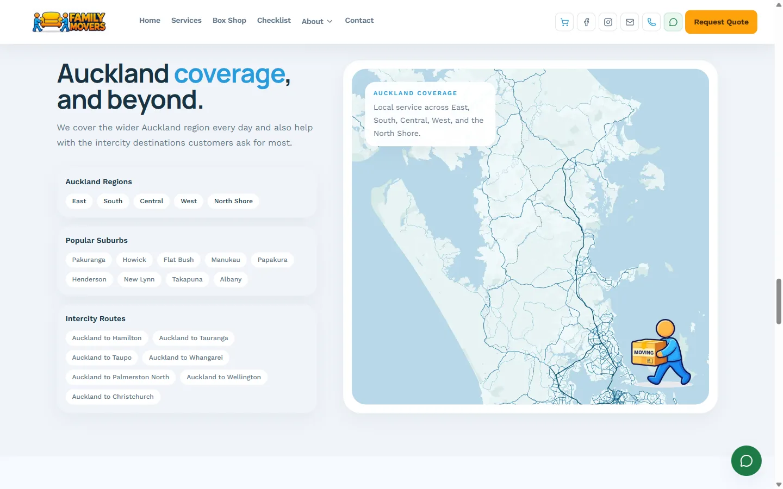Viewport: 783px width, 489px height.
Task: Open the floating chat bubble button
Action: pyautogui.click(x=746, y=461)
